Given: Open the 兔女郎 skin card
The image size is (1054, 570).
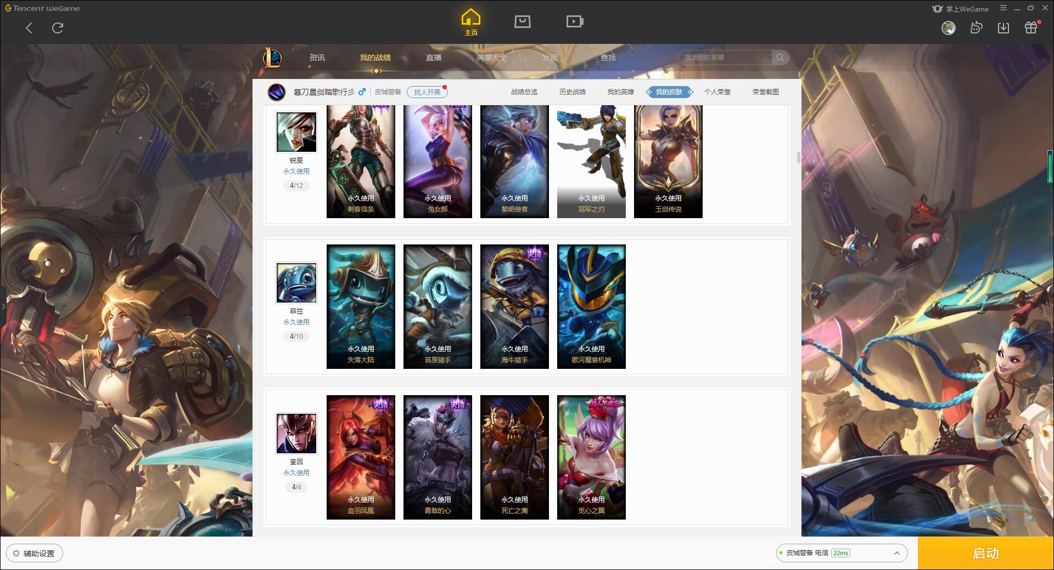Looking at the screenshot, I should pos(438,162).
